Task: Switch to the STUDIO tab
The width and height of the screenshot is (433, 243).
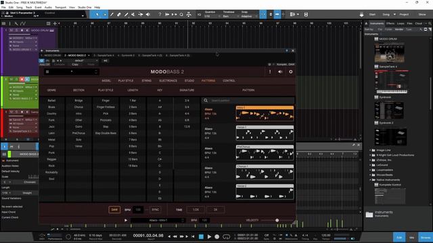Action: [189, 81]
